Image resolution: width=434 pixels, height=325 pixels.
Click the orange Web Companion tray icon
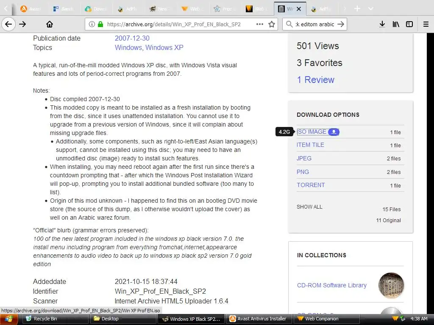(395, 319)
